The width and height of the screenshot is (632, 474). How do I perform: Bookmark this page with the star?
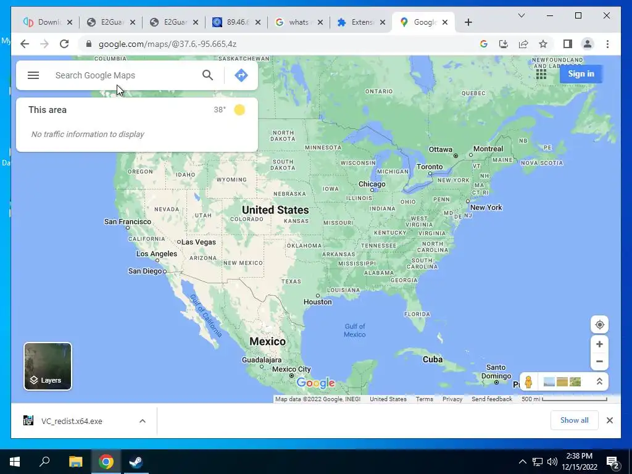[x=543, y=44]
